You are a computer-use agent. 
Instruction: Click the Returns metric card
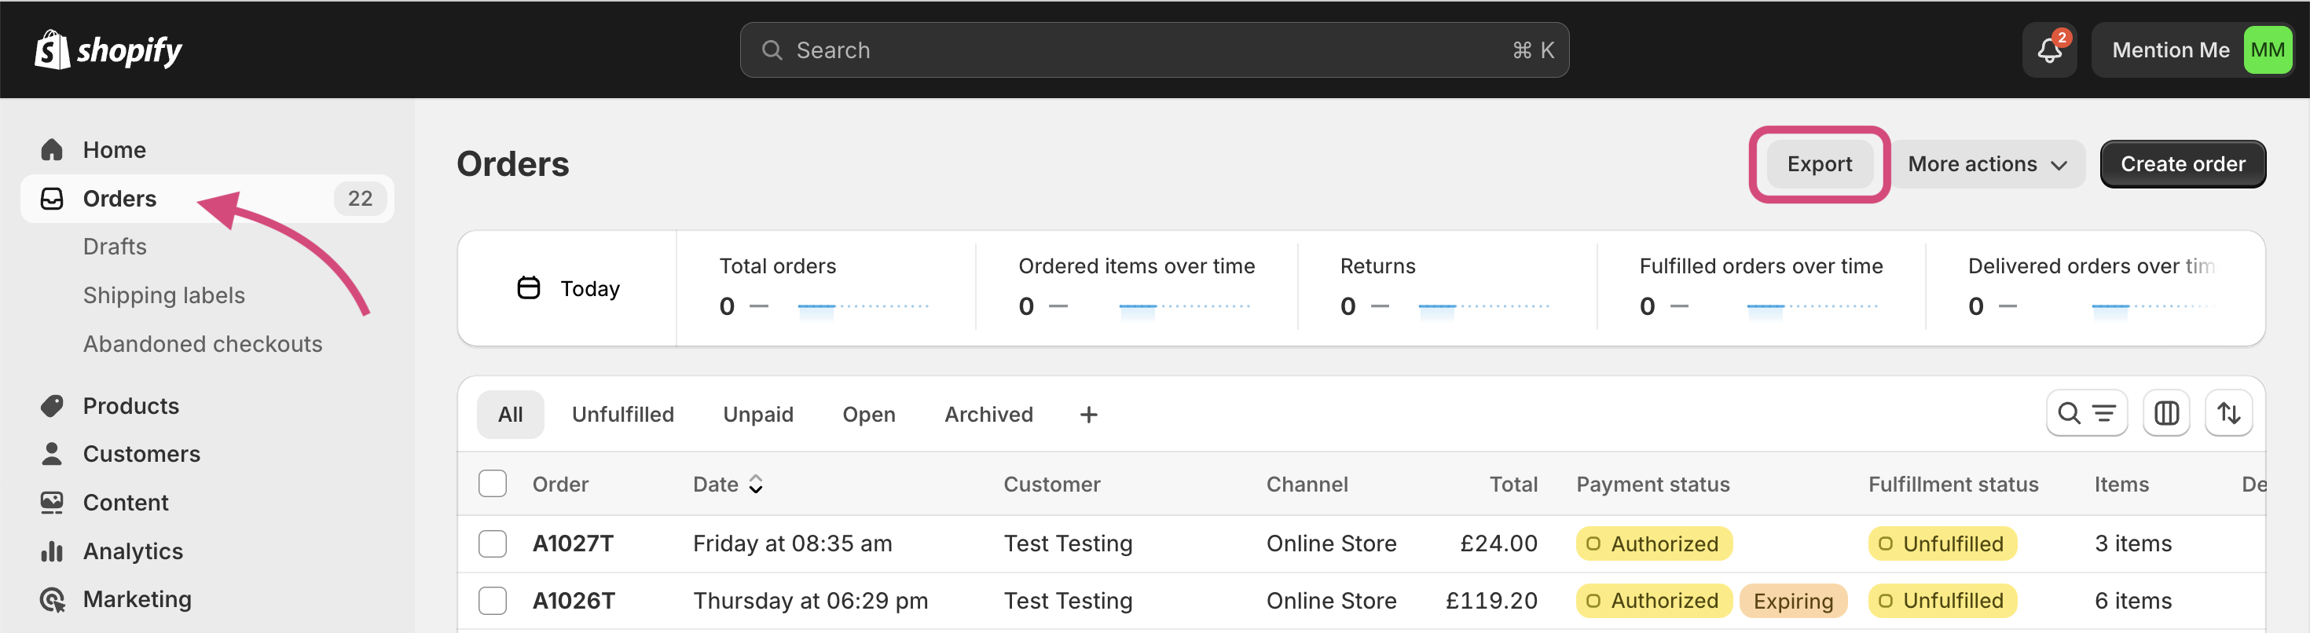pyautogui.click(x=1446, y=289)
